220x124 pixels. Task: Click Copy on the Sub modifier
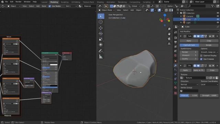click(209, 41)
